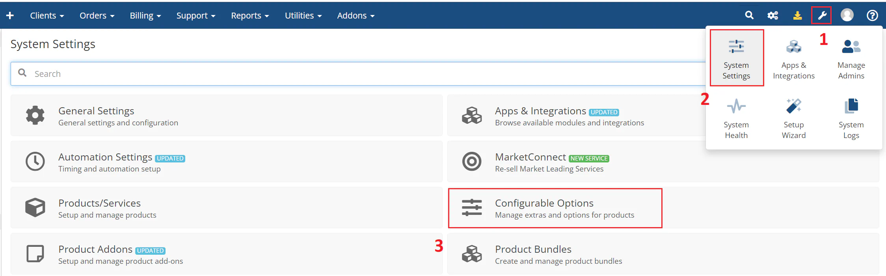Click 'Timing and automation setup' text

(110, 169)
